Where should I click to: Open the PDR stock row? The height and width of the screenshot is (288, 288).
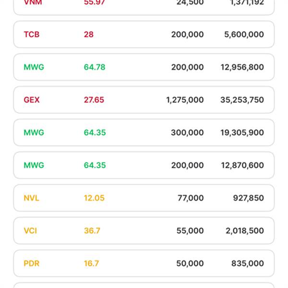[144, 263]
